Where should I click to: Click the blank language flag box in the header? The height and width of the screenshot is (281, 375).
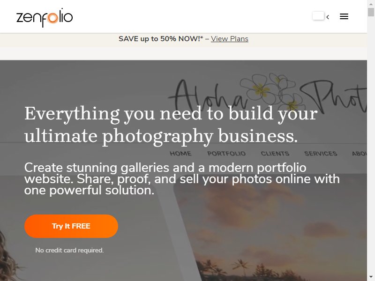pyautogui.click(x=318, y=16)
